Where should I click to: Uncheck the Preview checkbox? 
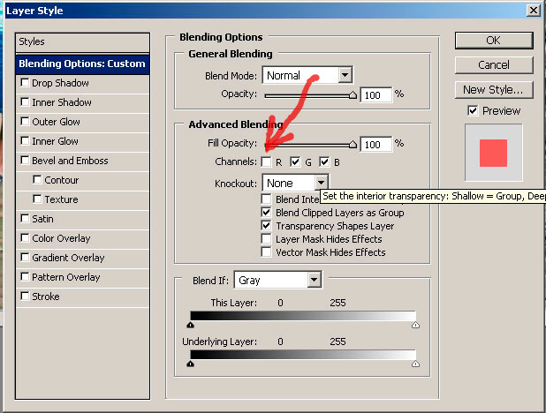[474, 110]
